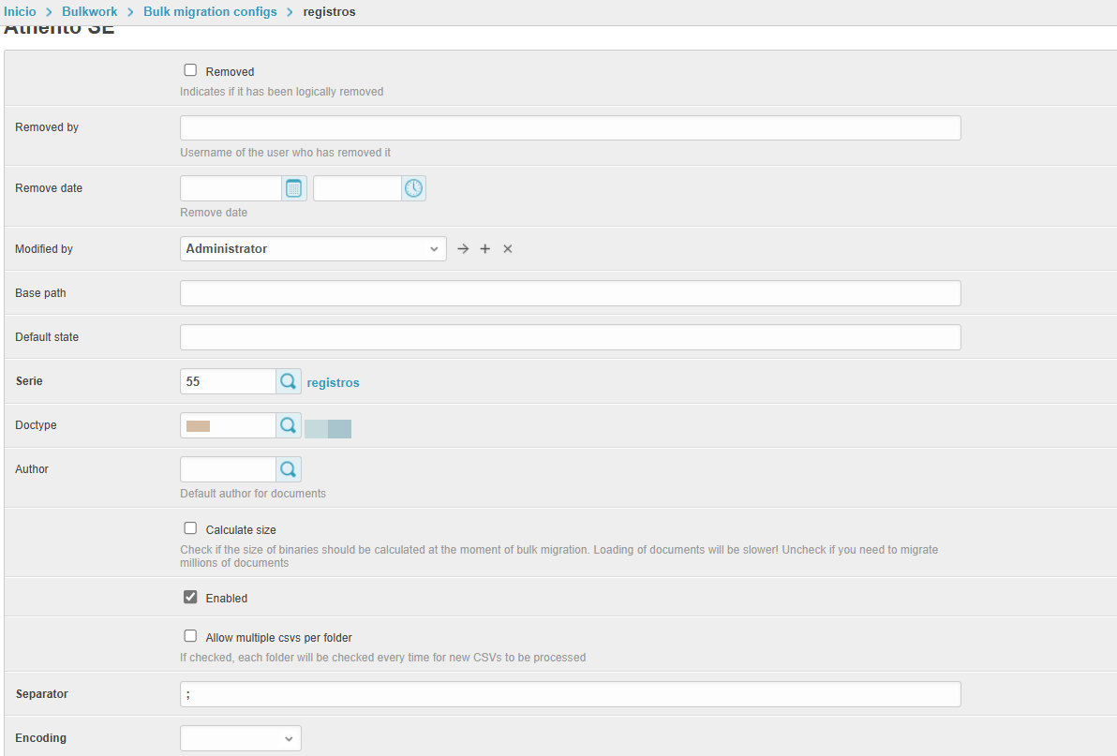Click the Doctype lookup magnifier icon

[289, 425]
